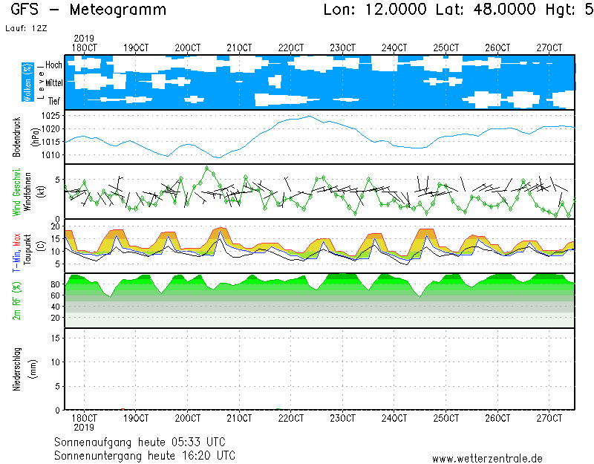Click the Sonnenuntergang heute 16:20 UTC text
The height and width of the screenshot is (464, 594).
(x=146, y=454)
